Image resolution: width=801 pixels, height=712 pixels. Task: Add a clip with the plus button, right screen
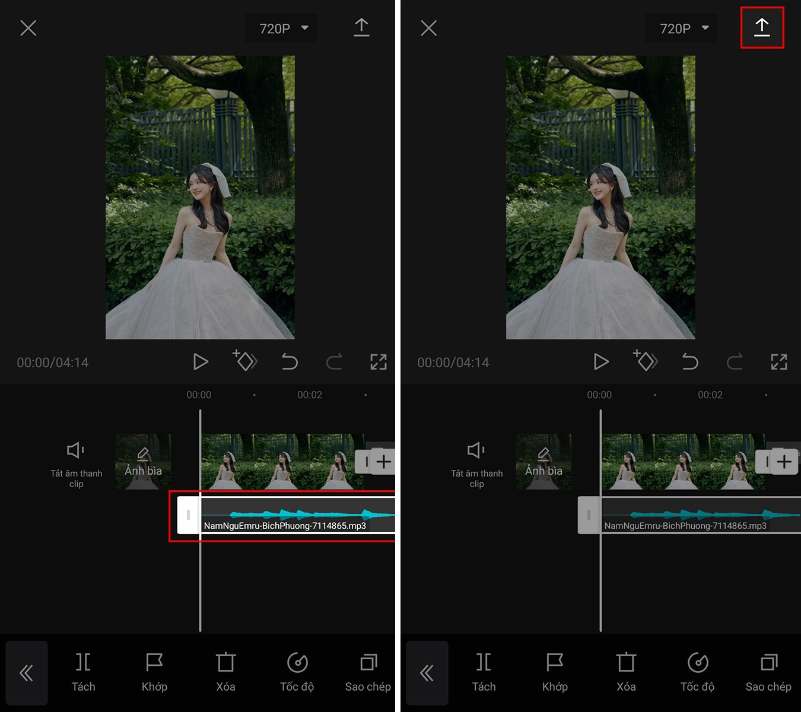click(784, 461)
